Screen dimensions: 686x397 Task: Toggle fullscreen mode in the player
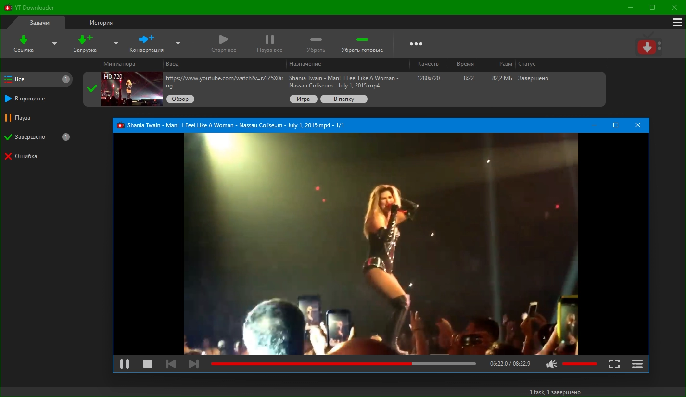(x=614, y=364)
